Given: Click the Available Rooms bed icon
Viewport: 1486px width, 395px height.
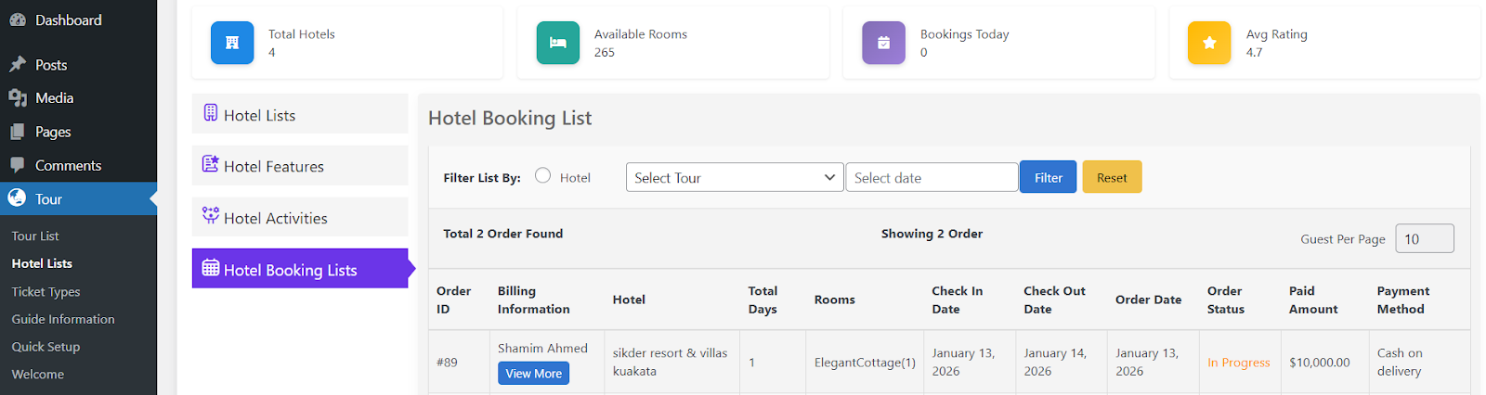Looking at the screenshot, I should (x=557, y=43).
